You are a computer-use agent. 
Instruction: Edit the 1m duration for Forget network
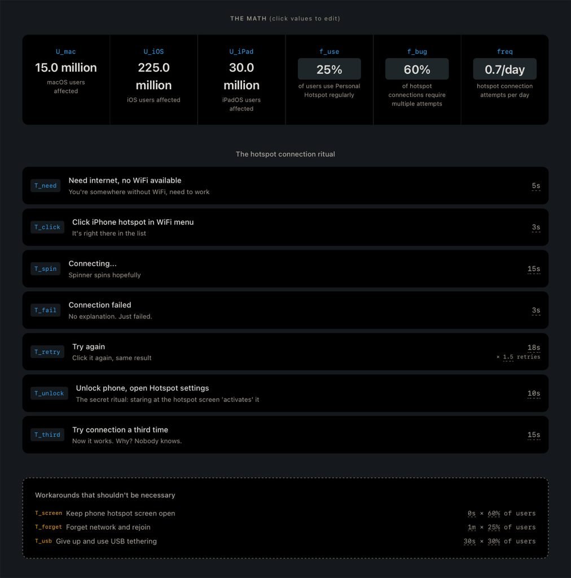pyautogui.click(x=471, y=527)
